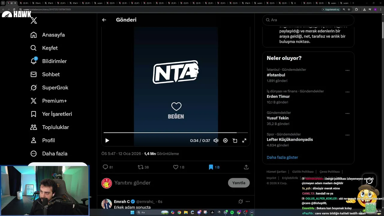Switch video to fullscreen
Screen dimensions: 384x216
pos(244,140)
